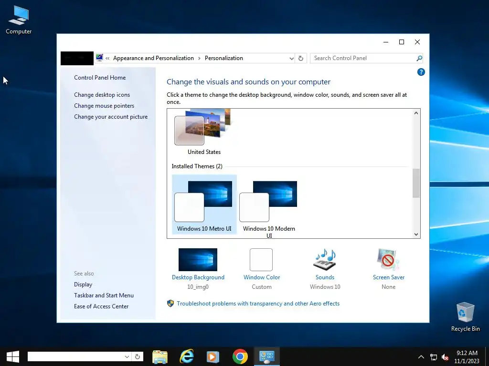
Task: Select the Windows 10 Metro UI theme
Action: pos(204,204)
